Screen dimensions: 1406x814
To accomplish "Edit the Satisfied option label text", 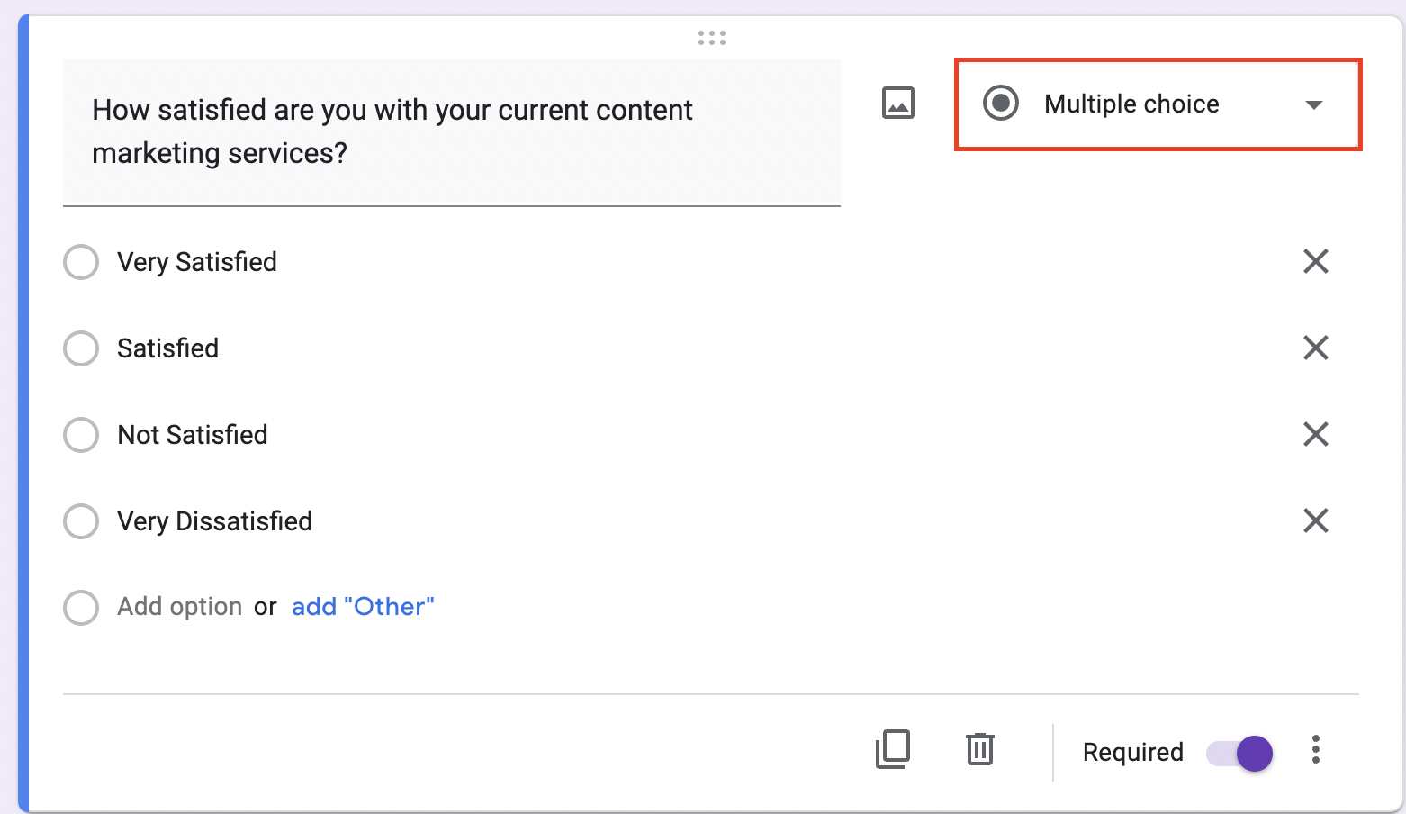I will tap(168, 348).
